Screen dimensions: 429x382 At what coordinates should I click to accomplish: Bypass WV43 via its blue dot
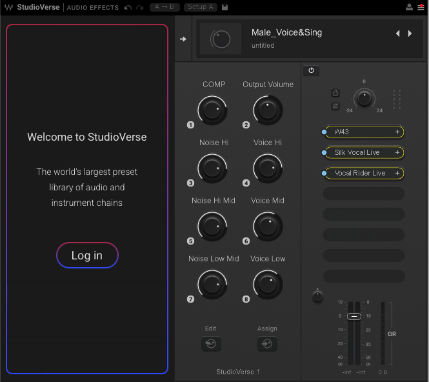pos(324,132)
